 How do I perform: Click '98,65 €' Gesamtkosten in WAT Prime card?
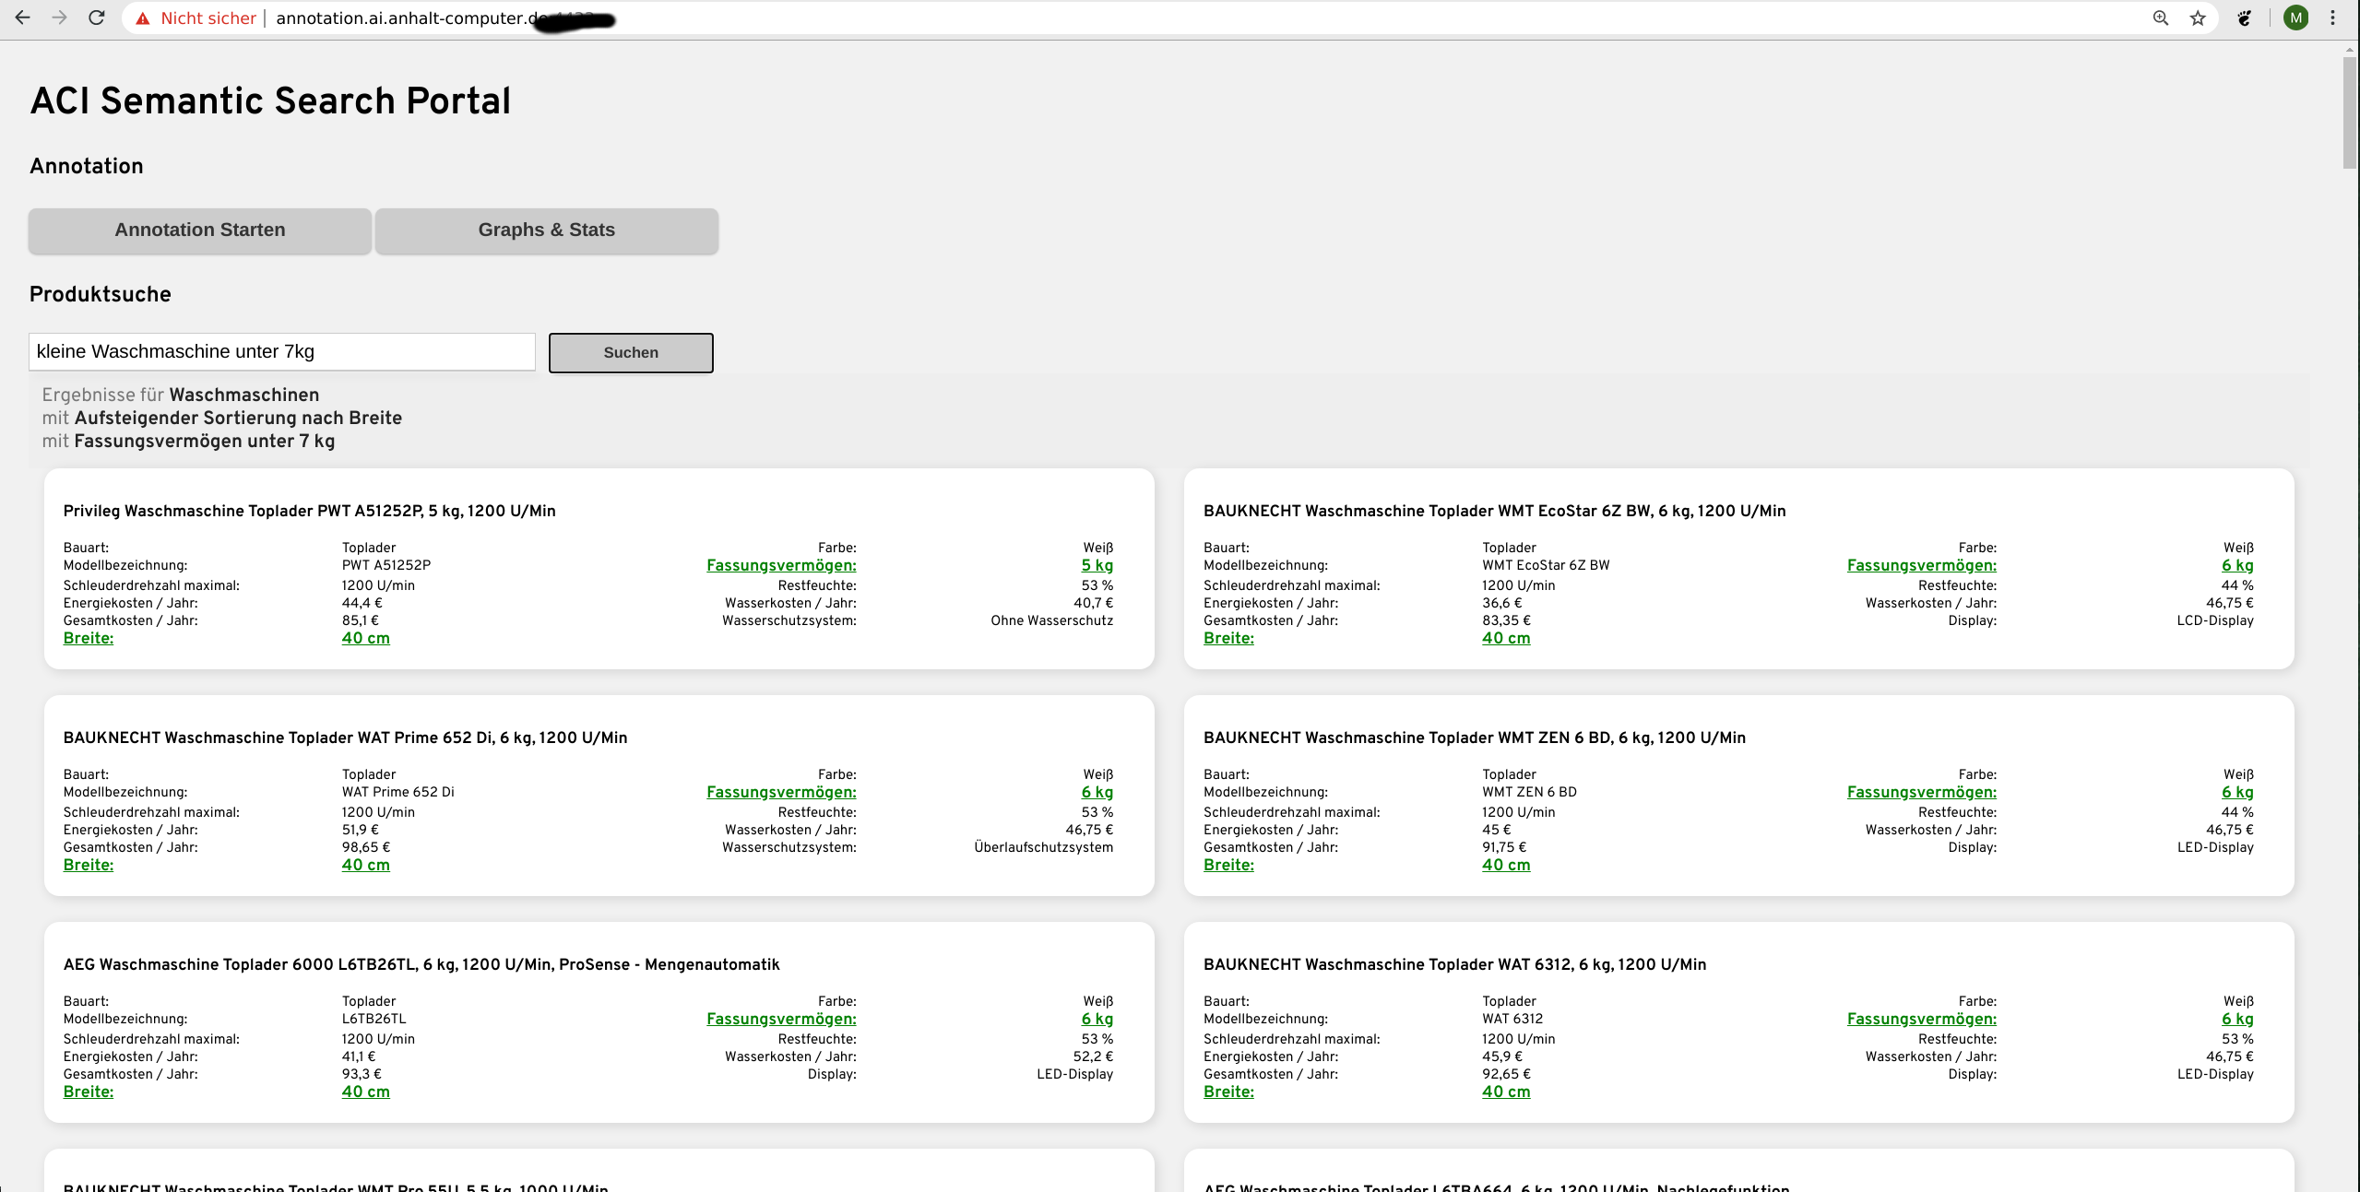pos(366,848)
